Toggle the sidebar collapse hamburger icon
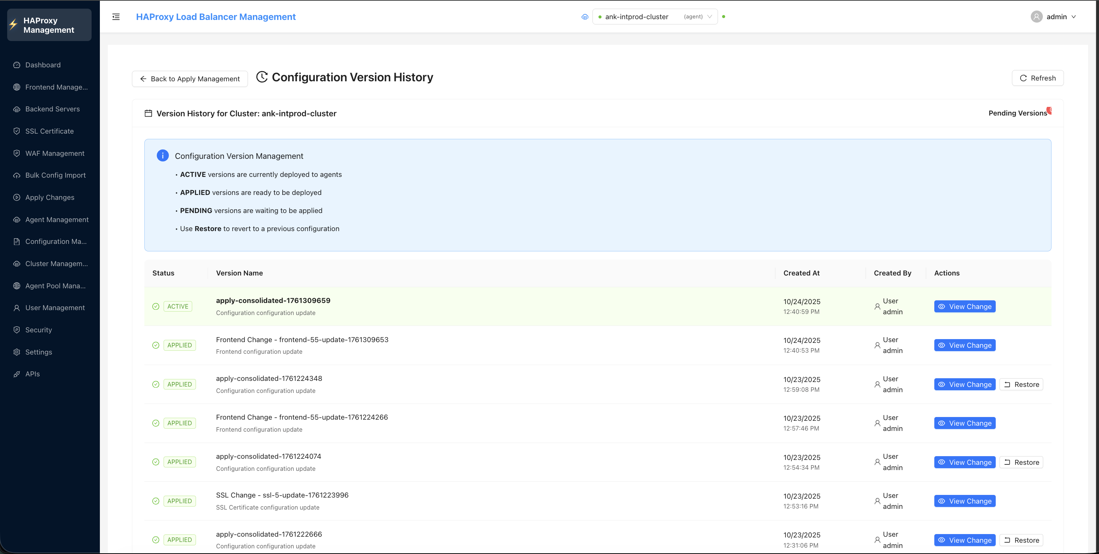This screenshot has width=1099, height=554. tap(116, 17)
